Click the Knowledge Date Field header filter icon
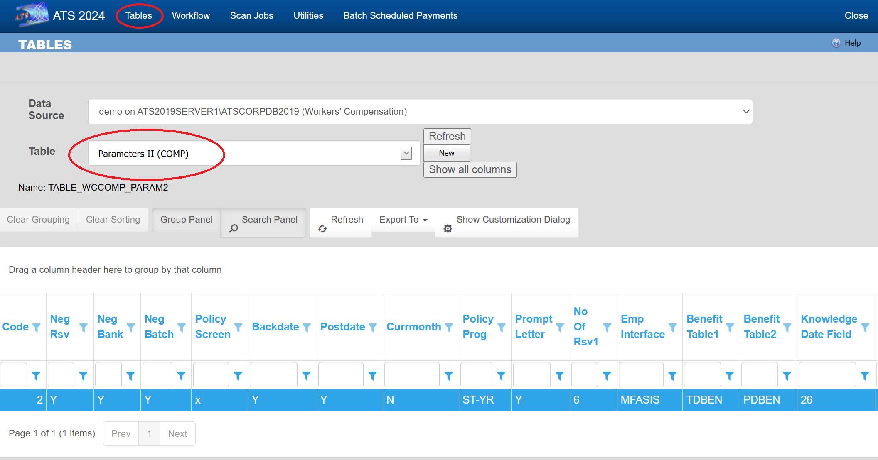Screen dimensions: 878x460 tap(865, 328)
